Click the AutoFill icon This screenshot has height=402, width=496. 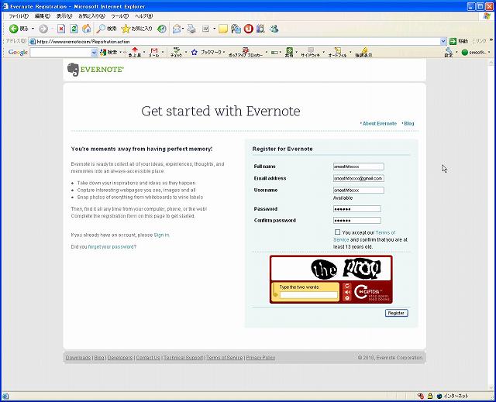(x=337, y=52)
